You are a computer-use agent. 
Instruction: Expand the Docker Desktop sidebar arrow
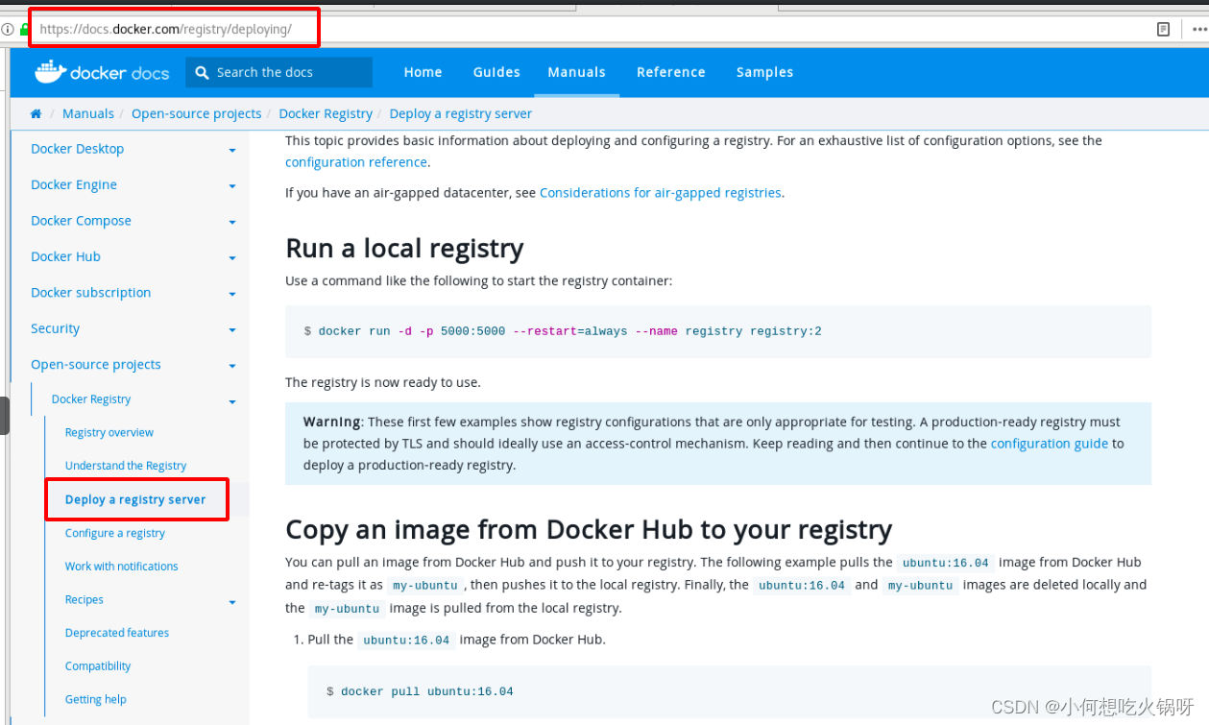pos(232,151)
